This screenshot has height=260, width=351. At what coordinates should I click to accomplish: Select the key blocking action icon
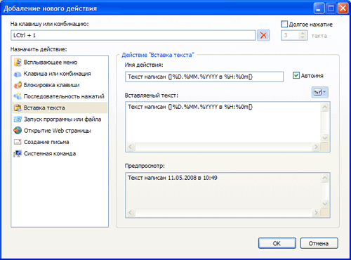click(x=18, y=85)
